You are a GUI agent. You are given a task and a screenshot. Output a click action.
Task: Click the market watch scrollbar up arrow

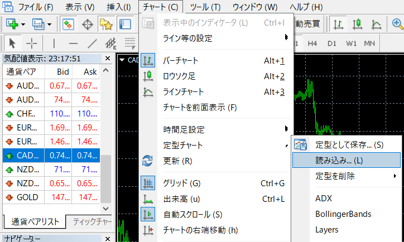[x=105, y=70]
